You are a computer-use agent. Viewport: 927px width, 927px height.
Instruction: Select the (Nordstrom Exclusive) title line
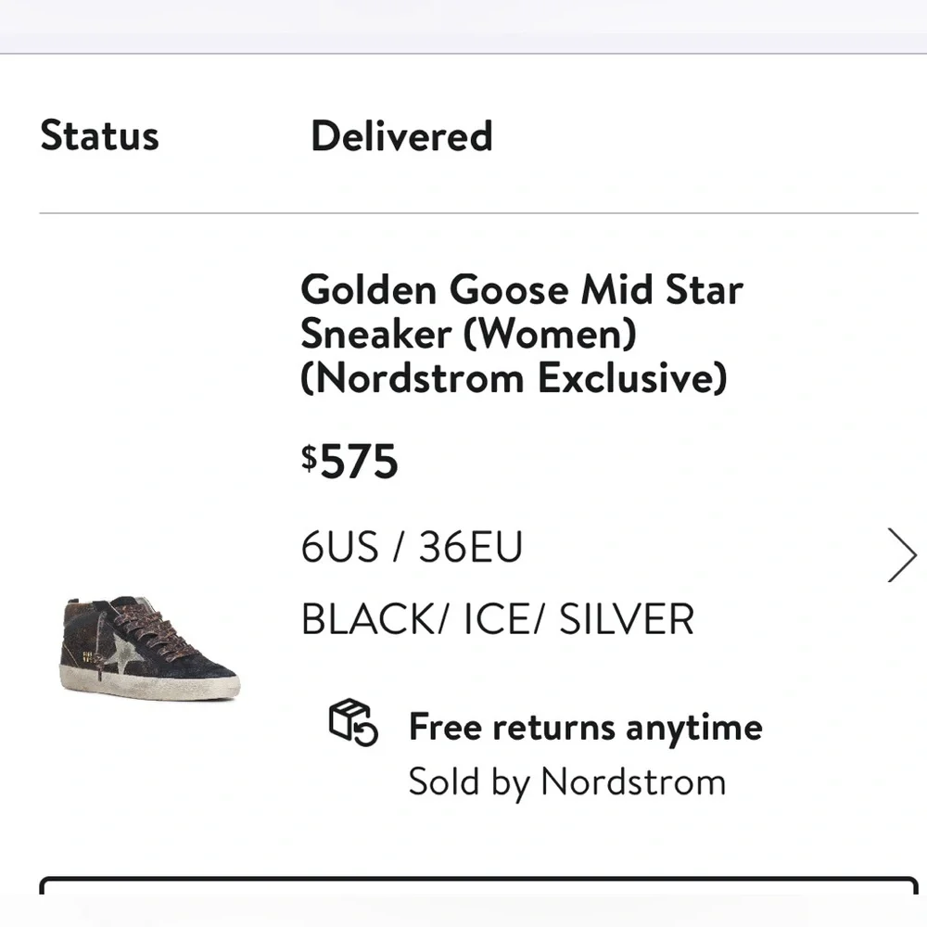coord(516,378)
